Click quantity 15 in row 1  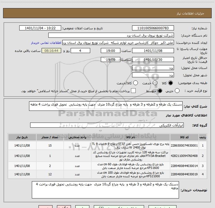tap(50, 145)
